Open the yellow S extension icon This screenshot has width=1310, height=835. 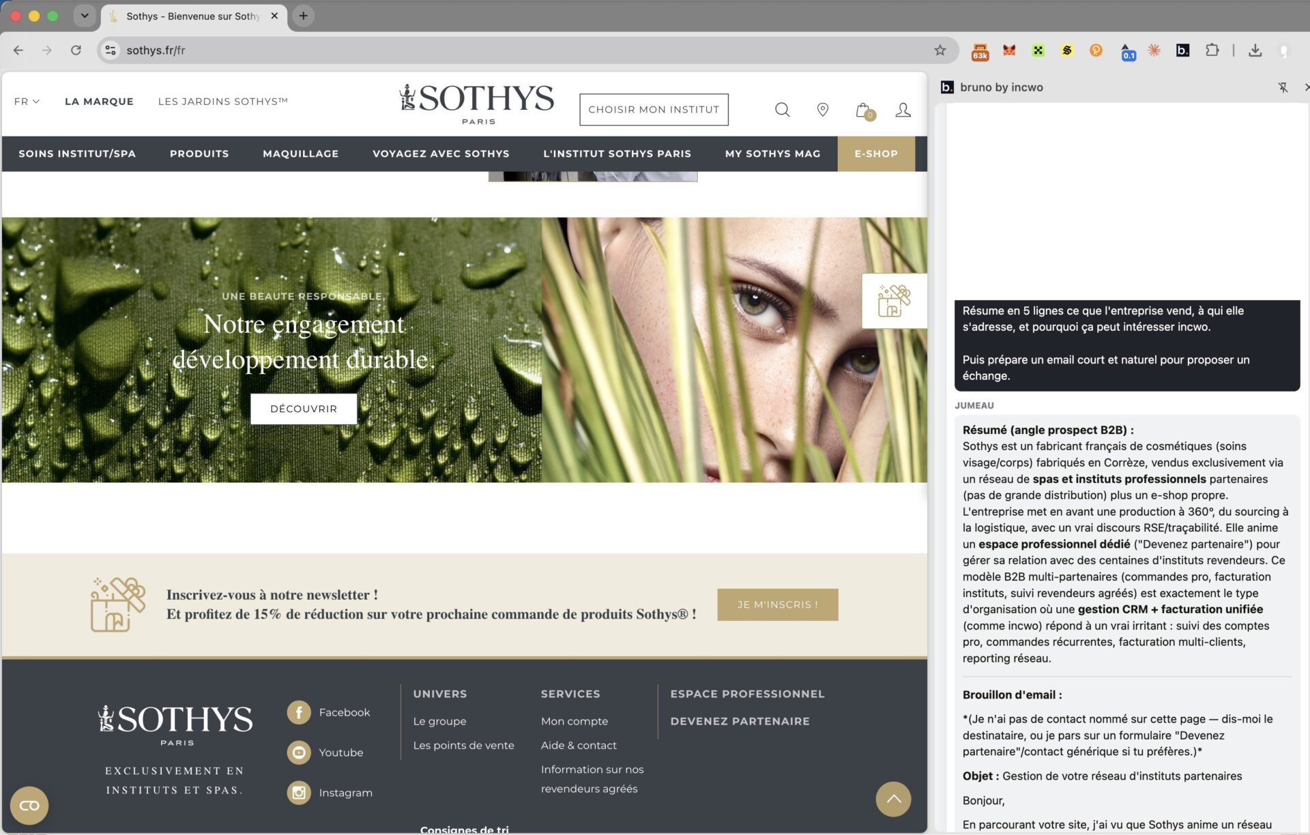tap(1067, 50)
